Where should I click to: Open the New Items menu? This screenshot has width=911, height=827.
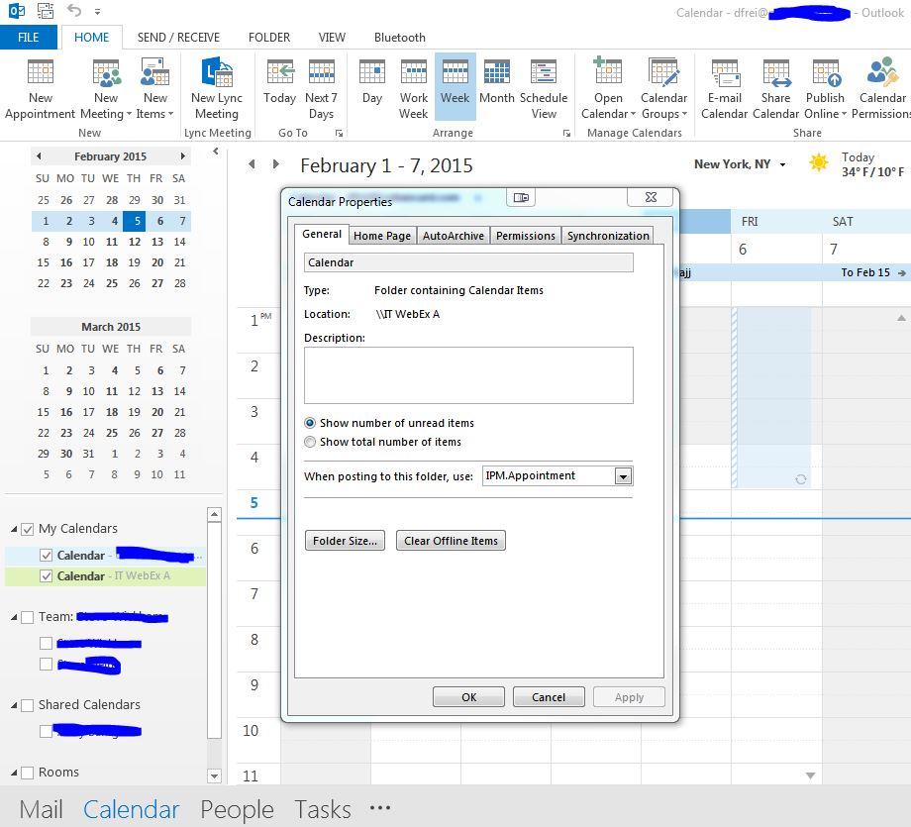(x=154, y=88)
